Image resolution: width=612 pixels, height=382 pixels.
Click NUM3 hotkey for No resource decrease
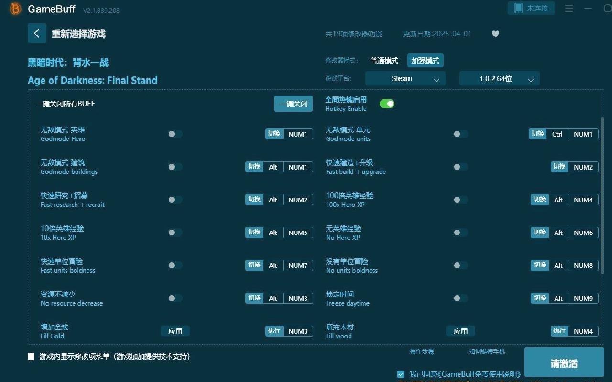(x=298, y=298)
